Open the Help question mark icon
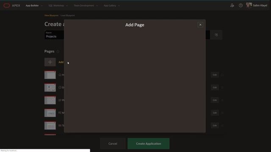Image resolution: width=271 pixels, height=152 pixels. [241, 5]
